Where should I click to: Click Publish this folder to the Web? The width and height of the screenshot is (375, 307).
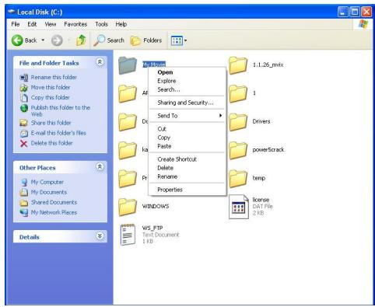point(61,110)
